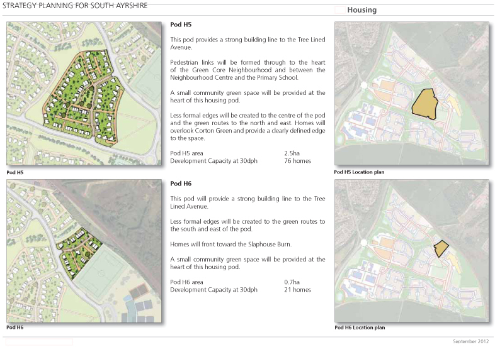Click the Pod H6 Location plan caption
The image size is (495, 347).
(360, 328)
